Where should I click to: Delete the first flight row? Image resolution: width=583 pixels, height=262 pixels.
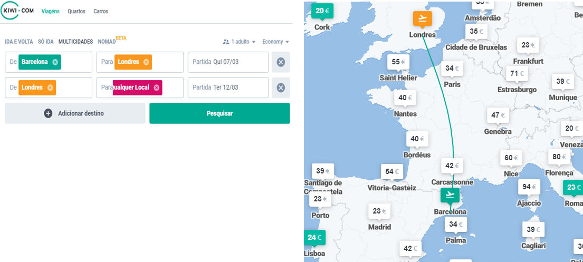click(x=281, y=62)
